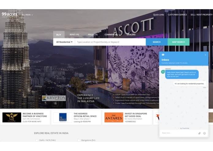Click CLICK FOR MORE INFO on Vincitore ad
This screenshot has height=151, width=213.
[32, 122]
